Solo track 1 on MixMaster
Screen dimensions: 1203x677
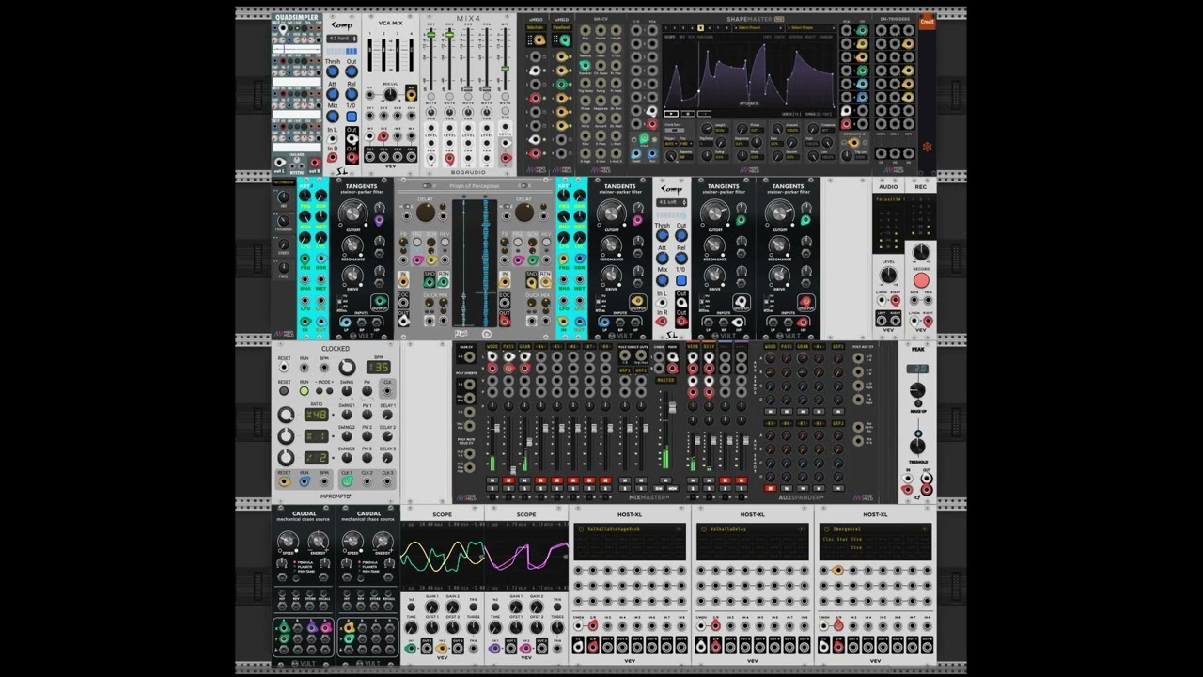click(492, 488)
